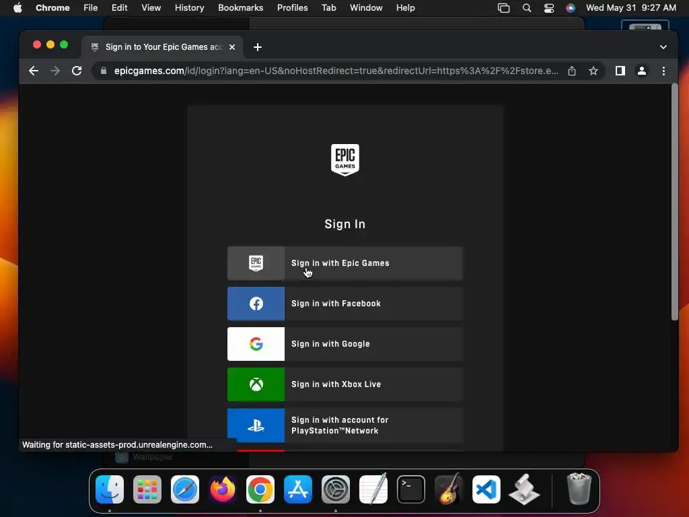
Task: Open System Settings from the Dock
Action: [x=336, y=489]
